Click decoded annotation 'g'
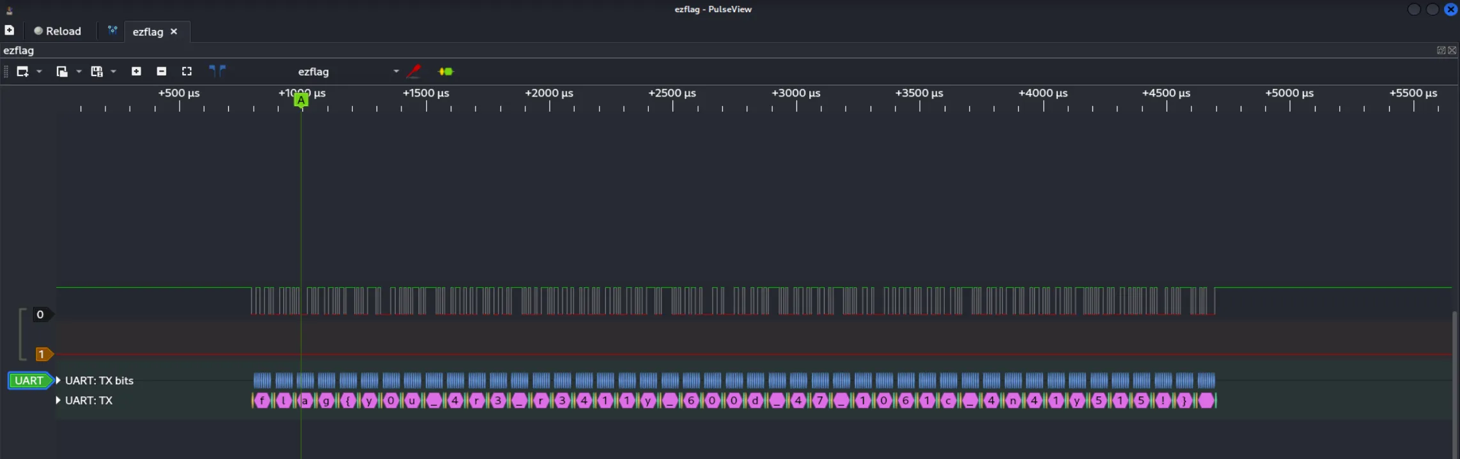The width and height of the screenshot is (1460, 459). 327,401
